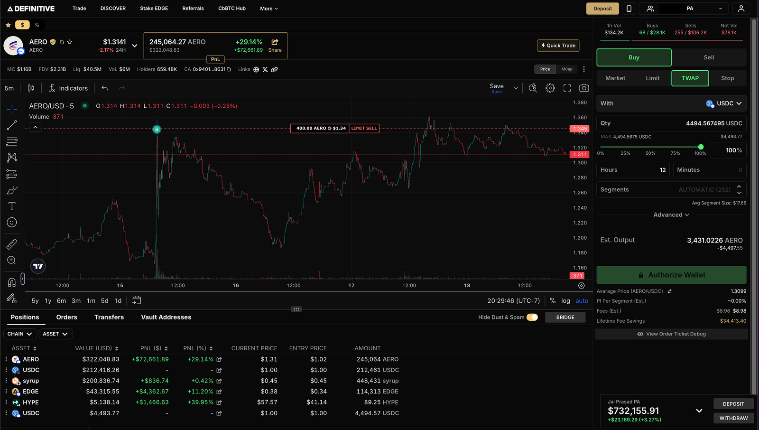Open the user profile icon
The height and width of the screenshot is (430, 759).
point(741,9)
